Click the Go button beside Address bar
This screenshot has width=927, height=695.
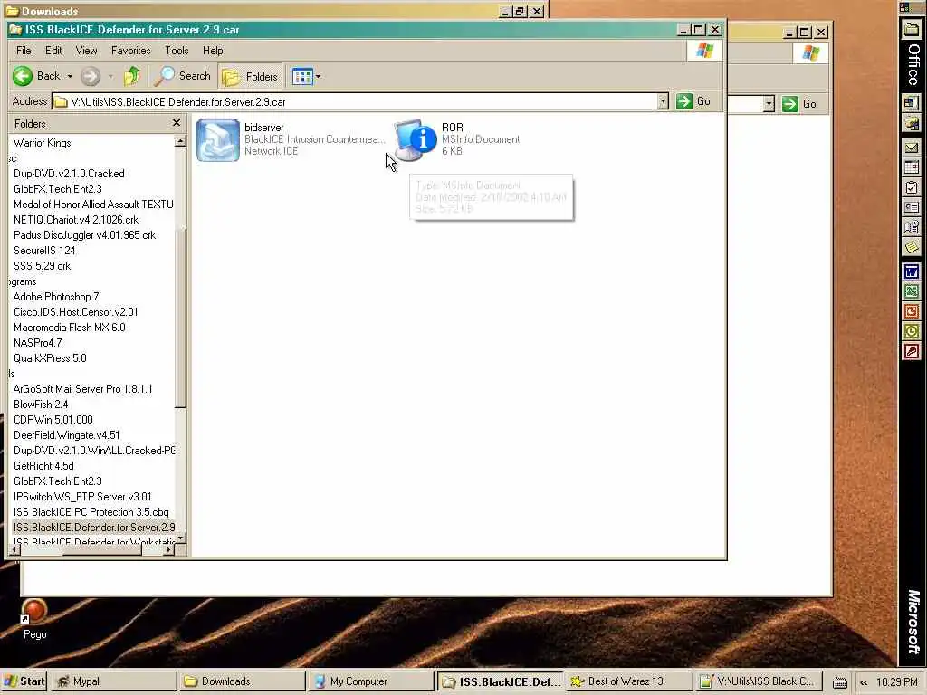coord(693,101)
